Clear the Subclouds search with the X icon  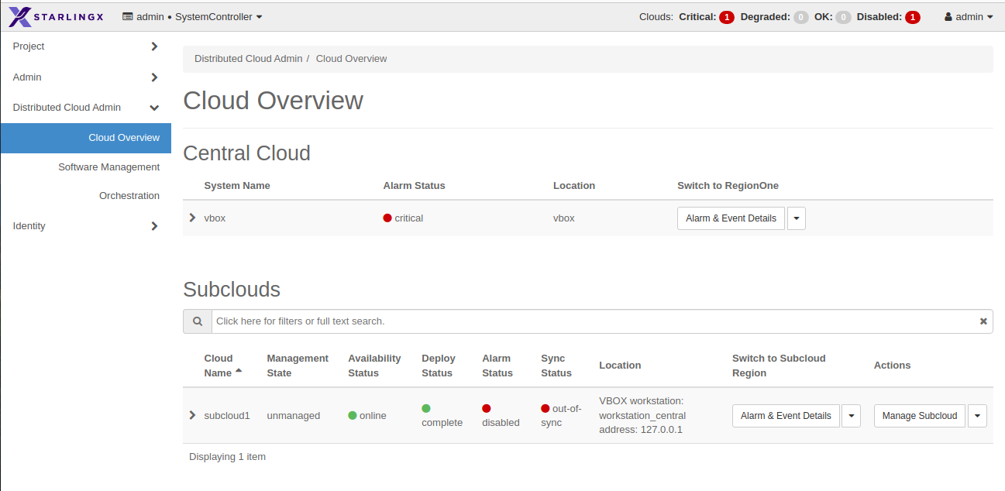tap(983, 321)
